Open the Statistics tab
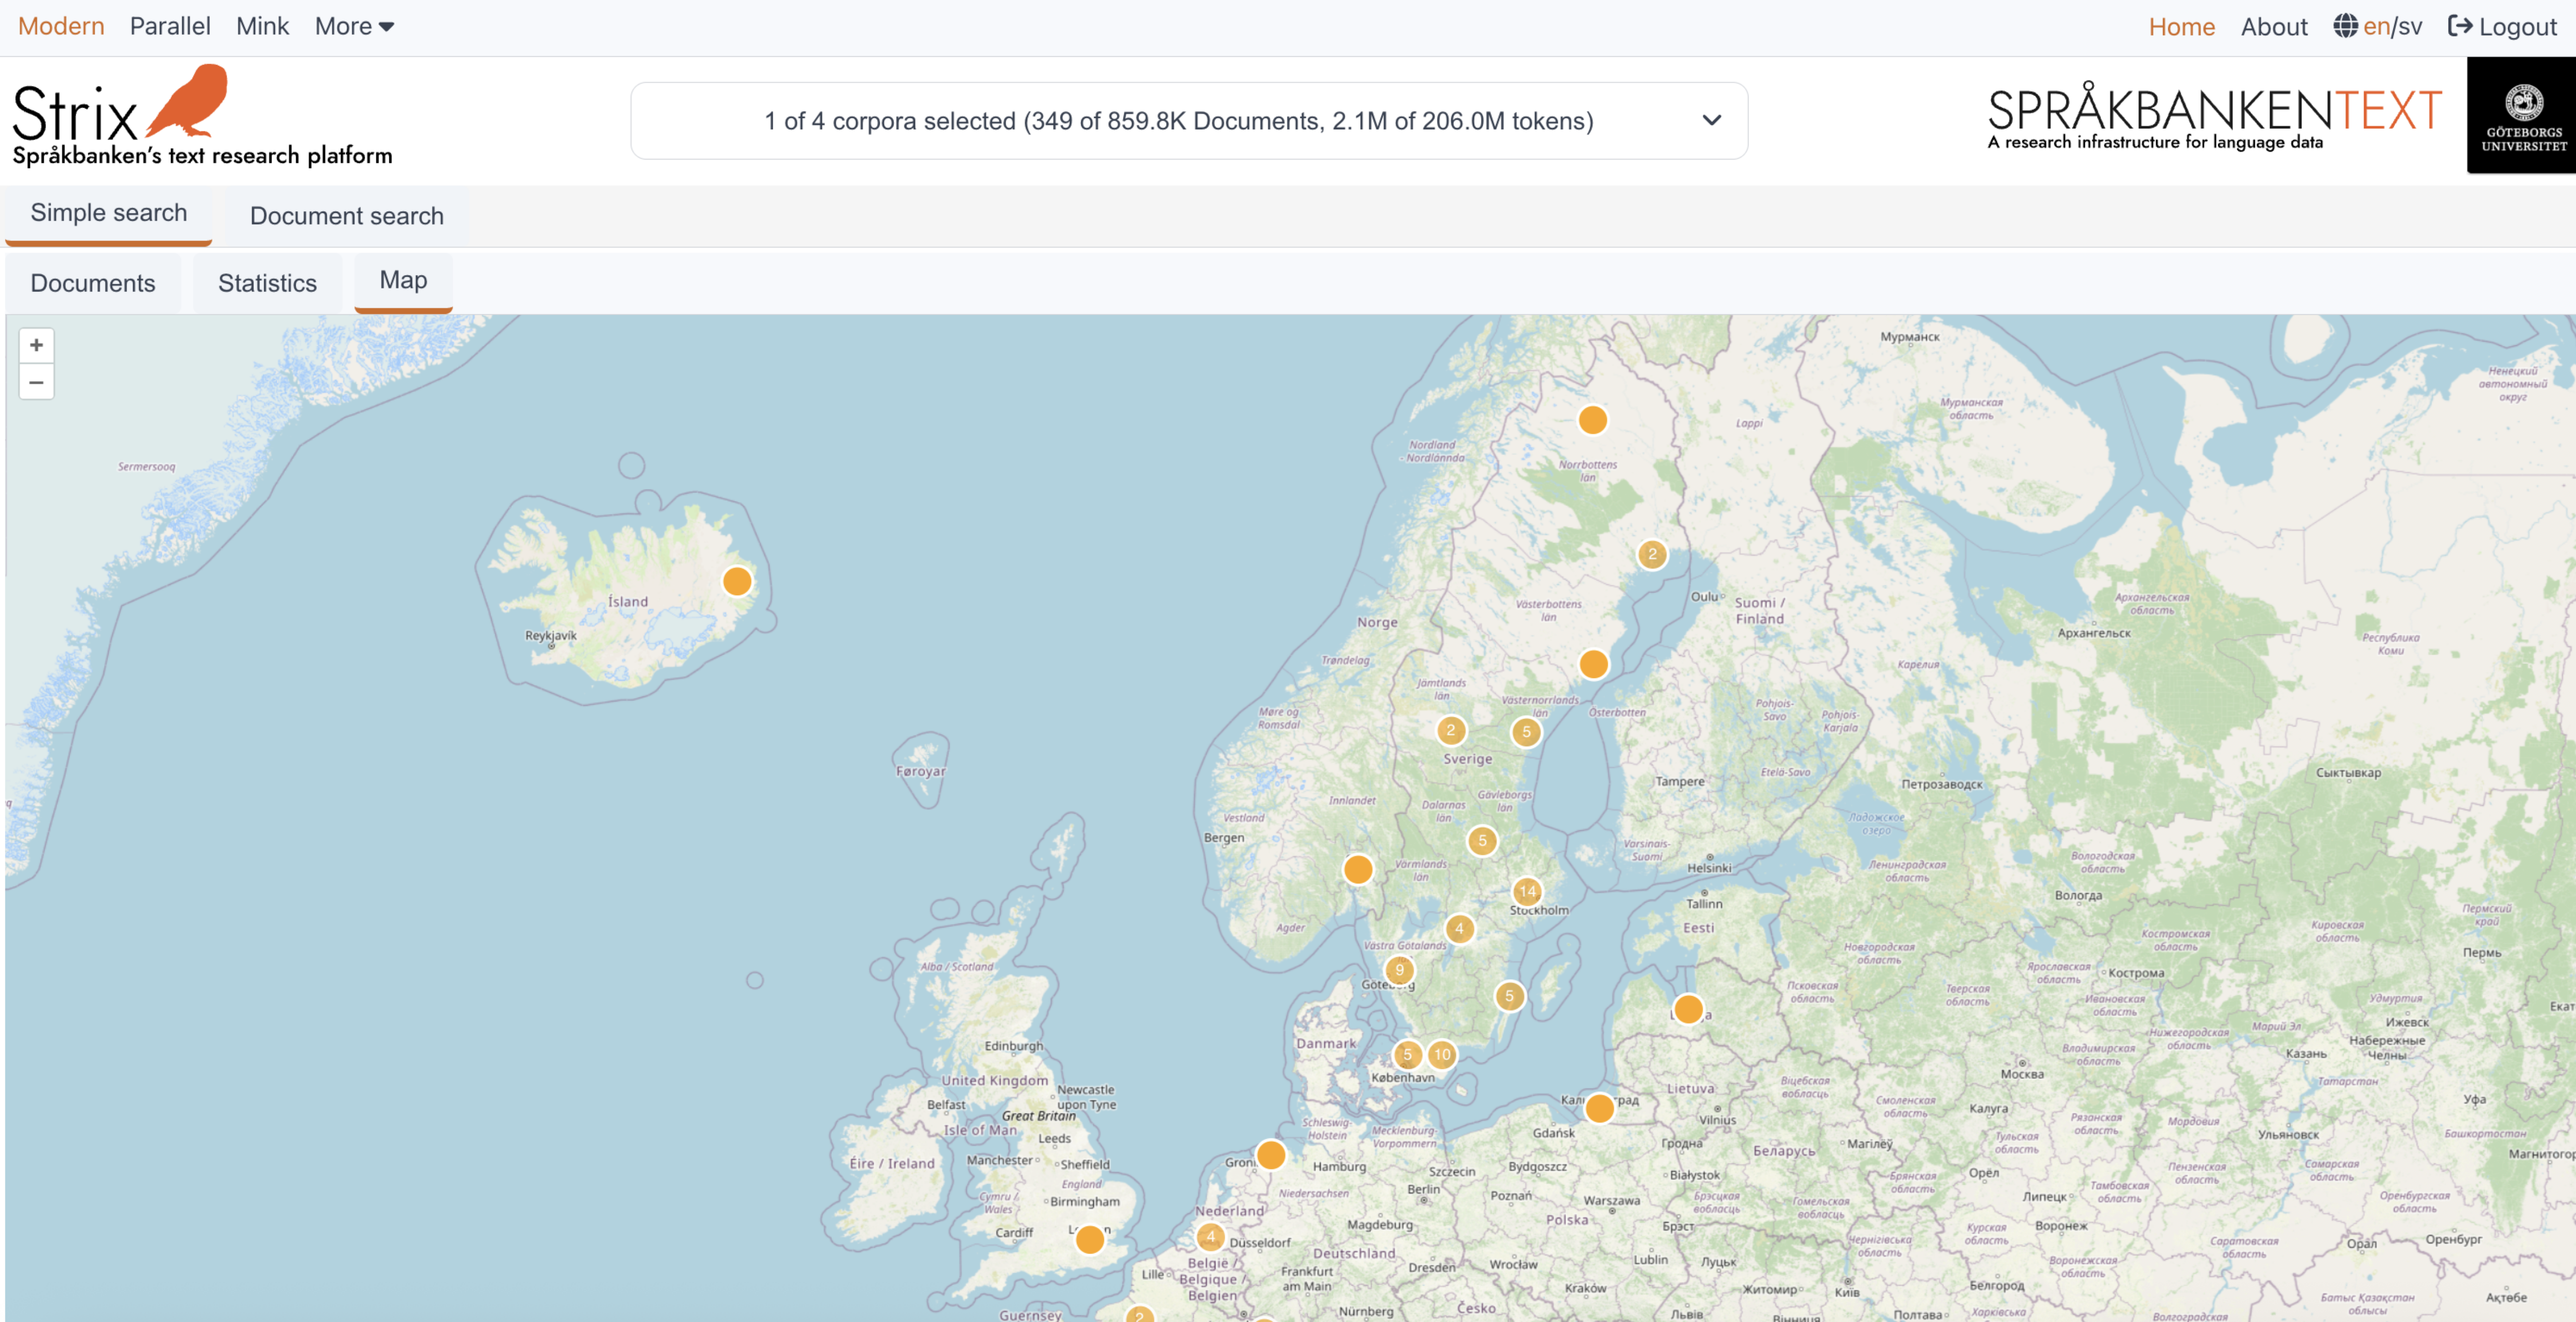This screenshot has width=2576, height=1322. (267, 283)
